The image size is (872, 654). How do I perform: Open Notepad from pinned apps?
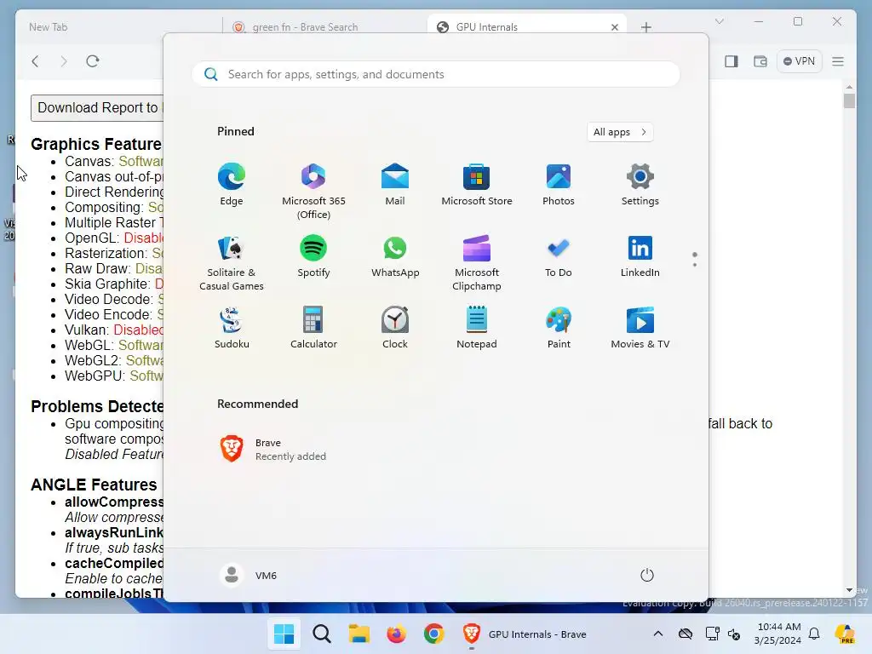(477, 328)
